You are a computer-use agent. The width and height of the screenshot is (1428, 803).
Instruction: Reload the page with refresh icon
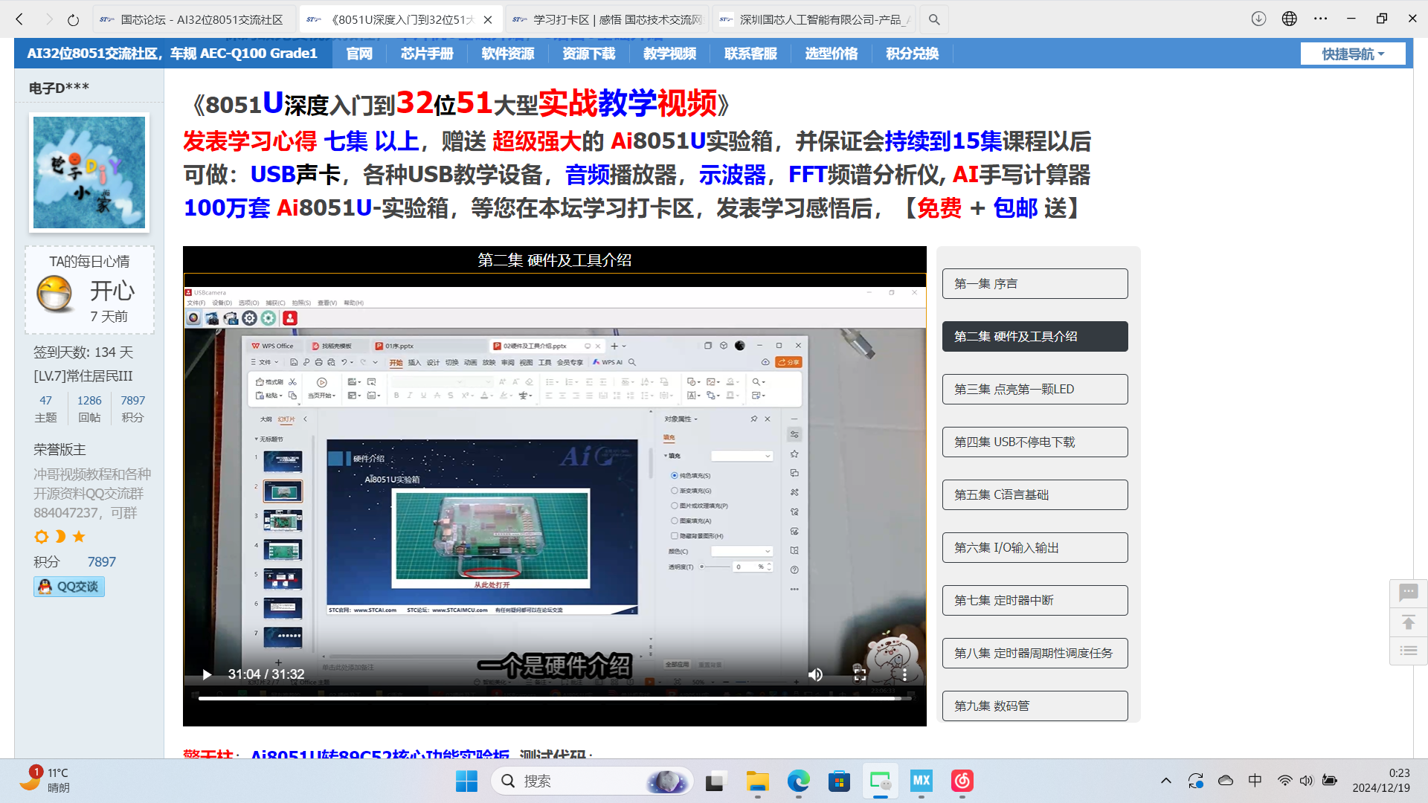click(x=73, y=19)
